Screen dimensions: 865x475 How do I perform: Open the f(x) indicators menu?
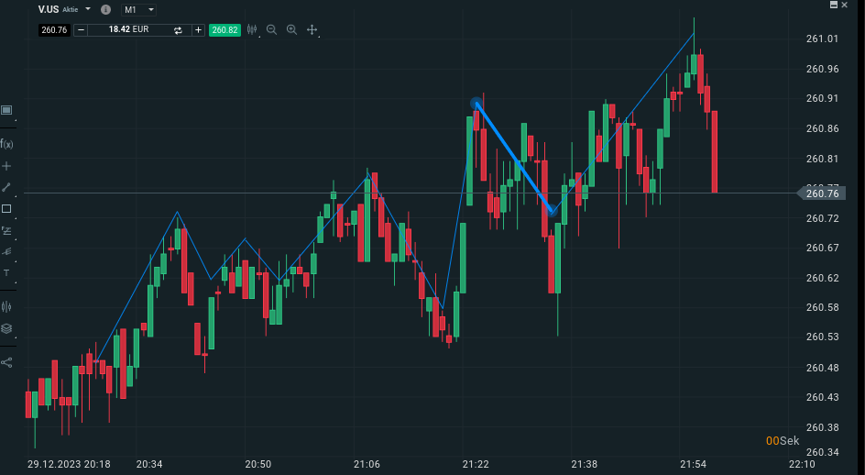coord(6,144)
